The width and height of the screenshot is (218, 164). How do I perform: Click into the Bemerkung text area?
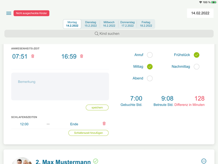60,86
